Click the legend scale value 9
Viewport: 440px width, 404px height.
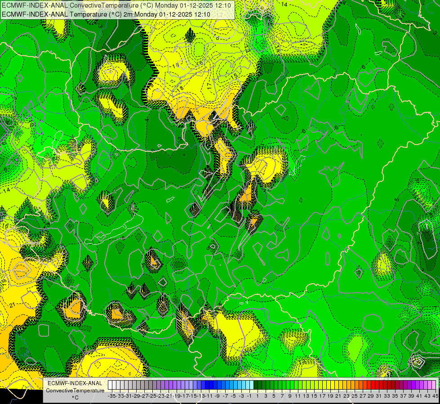[x=290, y=396]
